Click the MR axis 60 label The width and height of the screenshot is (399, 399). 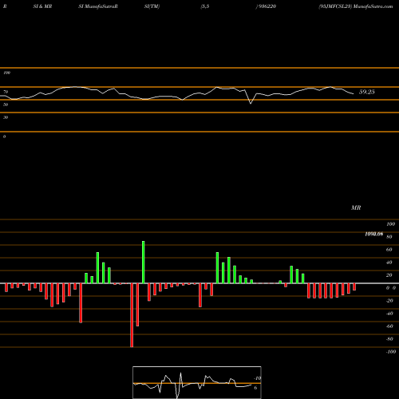(x=389, y=250)
